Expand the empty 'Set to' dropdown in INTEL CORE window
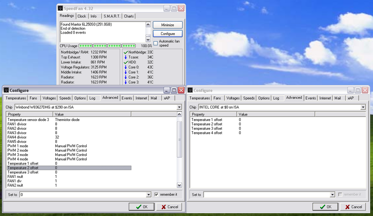The image size is (373, 216). coord(333,195)
